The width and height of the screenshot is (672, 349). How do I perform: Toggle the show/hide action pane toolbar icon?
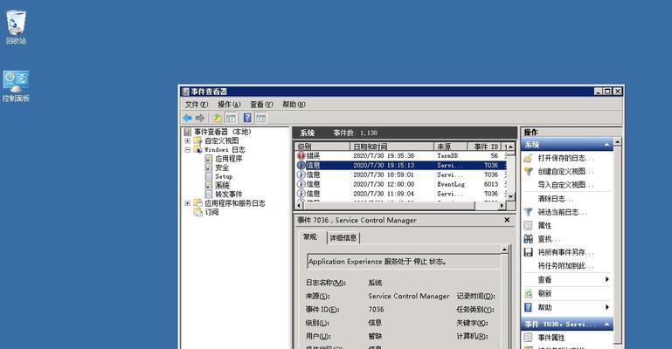[260, 118]
